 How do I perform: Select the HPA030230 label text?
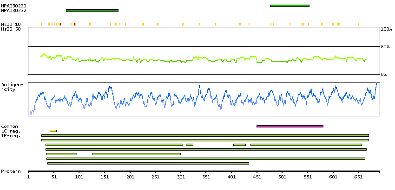[x=13, y=6]
